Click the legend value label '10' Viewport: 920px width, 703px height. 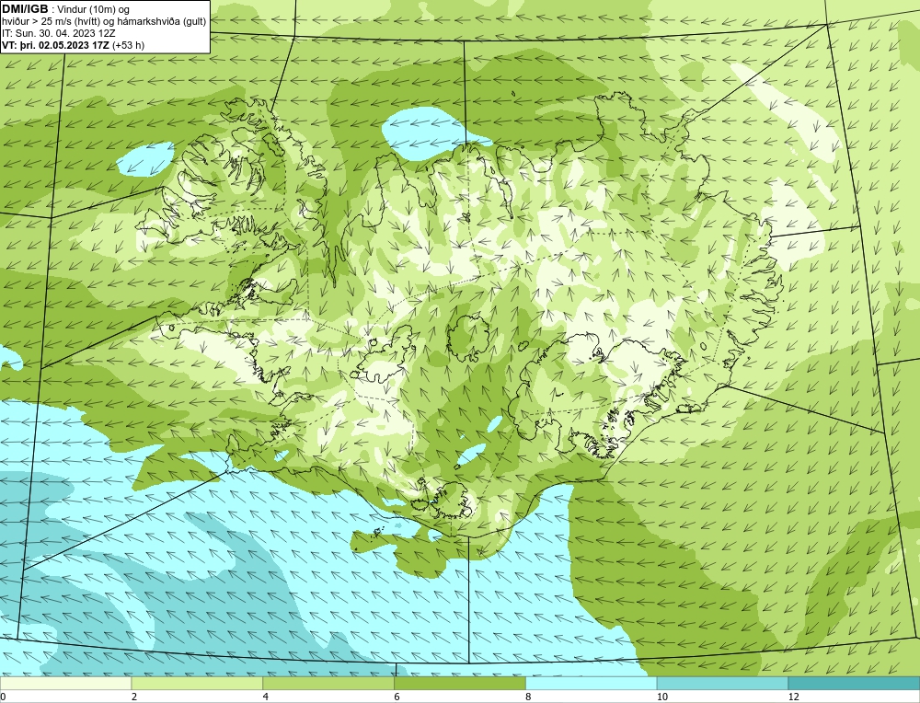click(662, 697)
